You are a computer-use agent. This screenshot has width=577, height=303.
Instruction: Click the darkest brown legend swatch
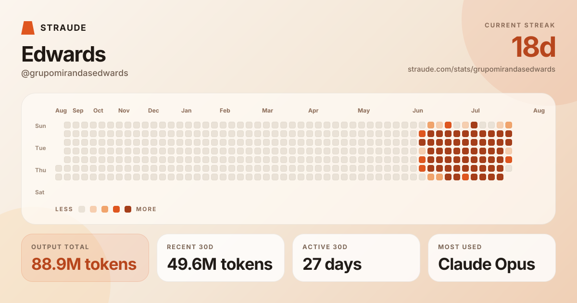coord(128,209)
